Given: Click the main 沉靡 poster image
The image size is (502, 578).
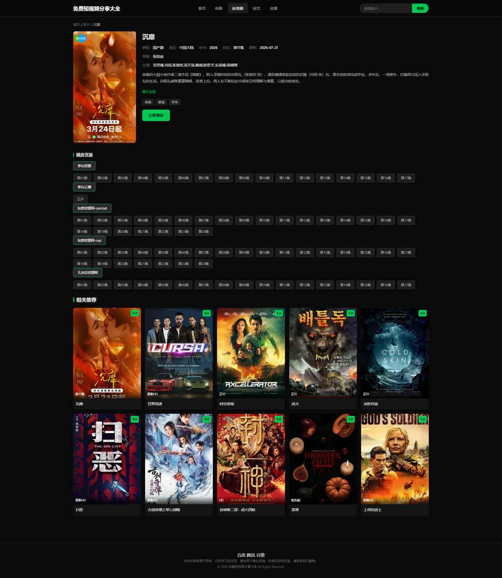Looking at the screenshot, I should pyautogui.click(x=105, y=87).
